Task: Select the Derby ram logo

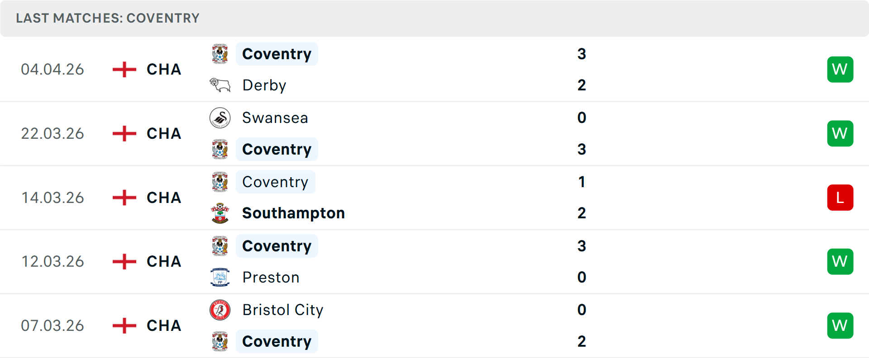Action: pos(220,85)
